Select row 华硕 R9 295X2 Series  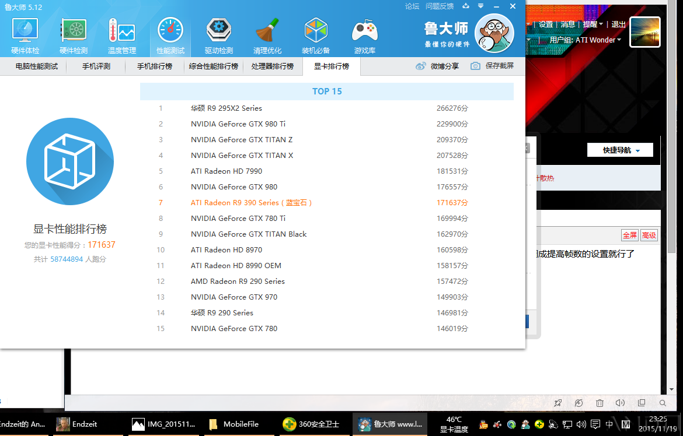click(327, 108)
